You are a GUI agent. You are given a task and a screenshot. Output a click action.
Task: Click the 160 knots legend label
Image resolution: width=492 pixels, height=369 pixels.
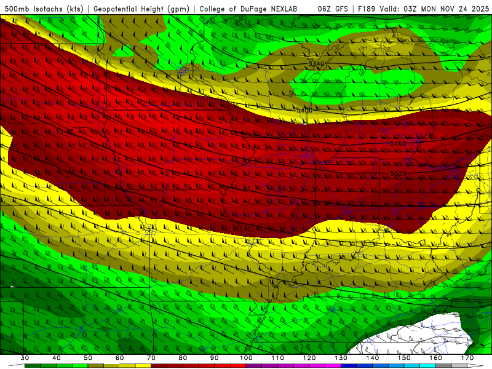tap(436, 358)
